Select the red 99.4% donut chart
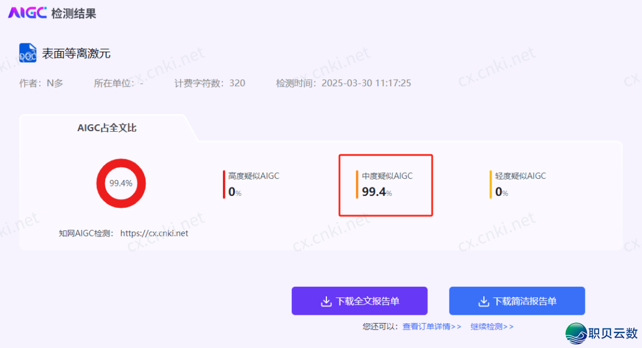 coord(121,183)
